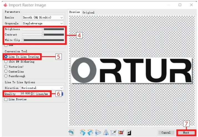The image size is (198, 137).
Task: Click the Brightness slider handle
Action: tap(43, 29)
